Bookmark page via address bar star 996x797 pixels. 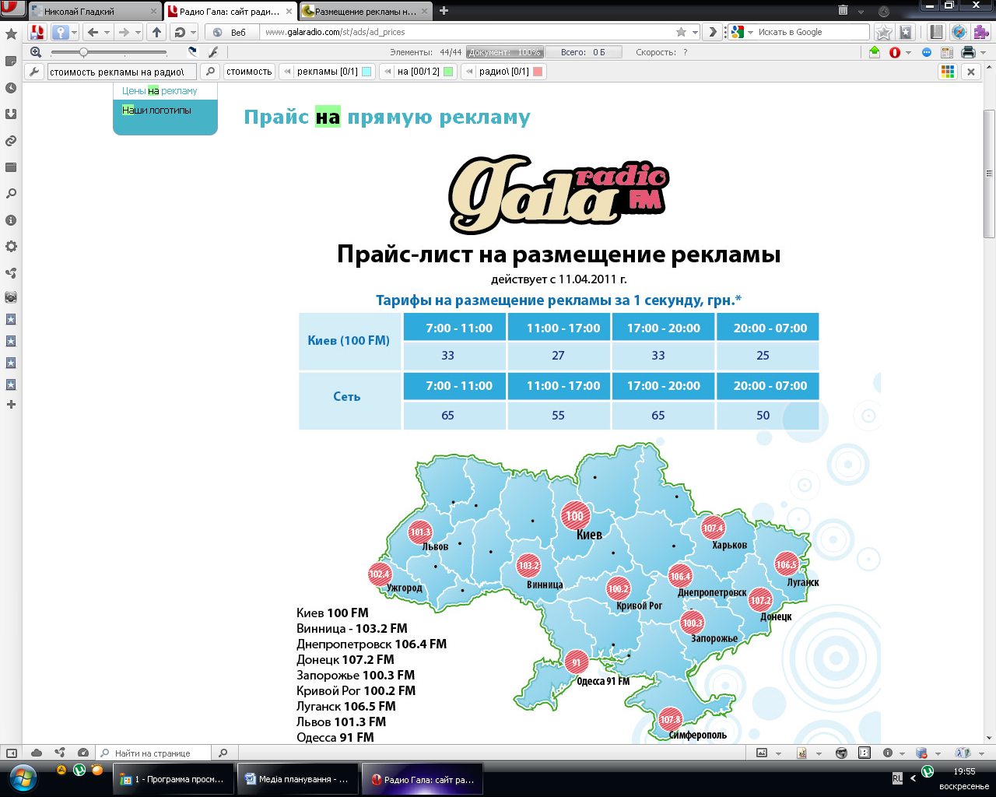click(x=681, y=32)
